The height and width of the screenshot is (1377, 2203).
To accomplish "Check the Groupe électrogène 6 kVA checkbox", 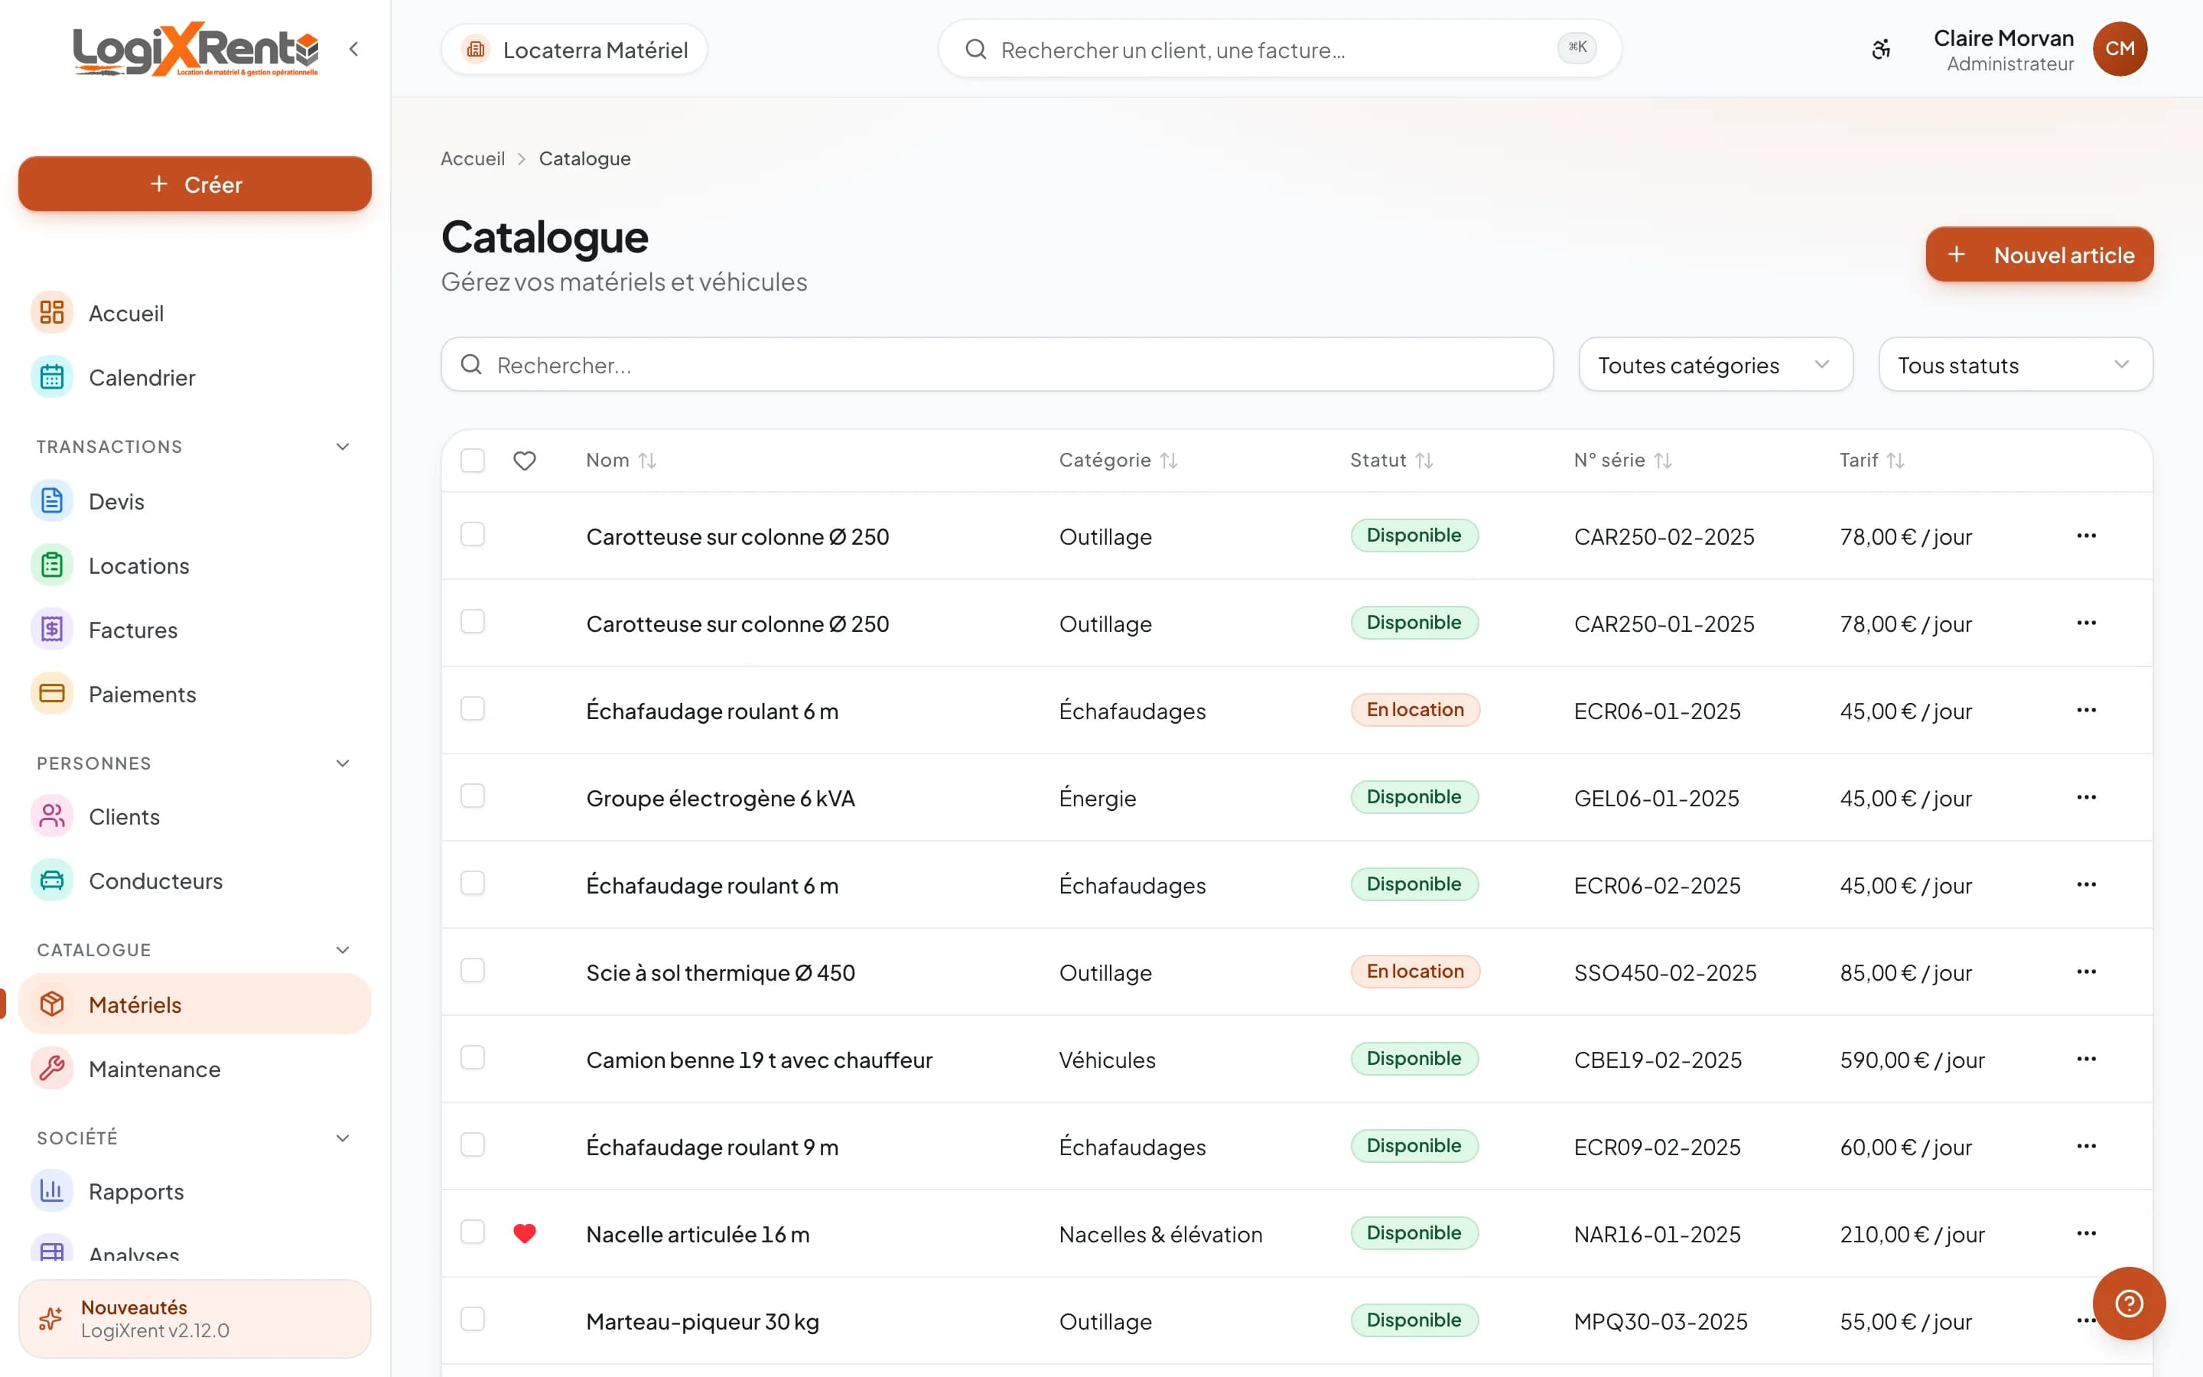I will tap(473, 797).
